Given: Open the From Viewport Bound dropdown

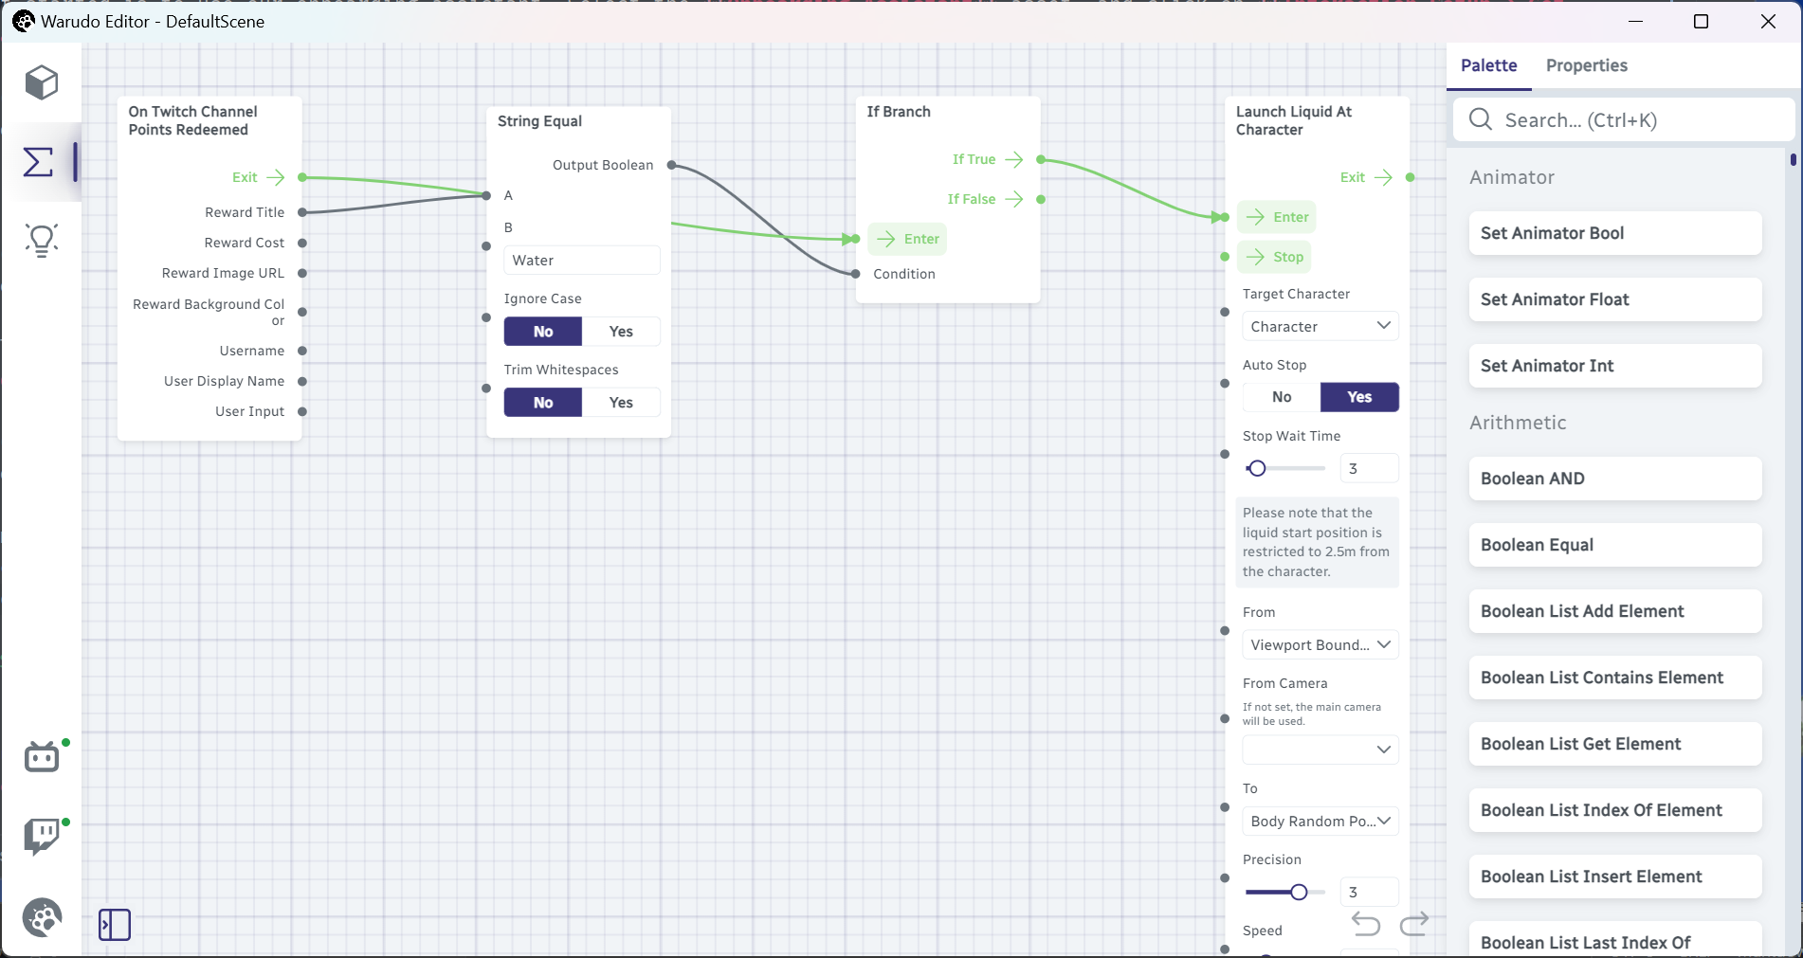Looking at the screenshot, I should tap(1320, 644).
